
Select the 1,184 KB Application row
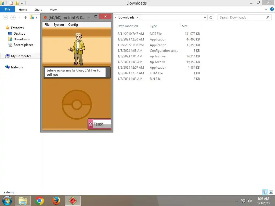pos(158,67)
